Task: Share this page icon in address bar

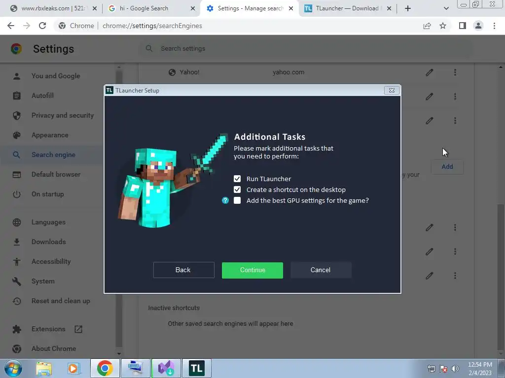Action: (x=427, y=26)
